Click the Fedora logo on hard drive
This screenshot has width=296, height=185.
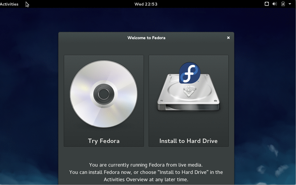tap(190, 73)
